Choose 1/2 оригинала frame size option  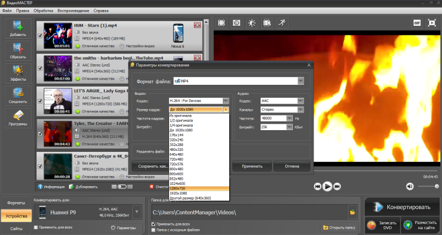point(199,120)
